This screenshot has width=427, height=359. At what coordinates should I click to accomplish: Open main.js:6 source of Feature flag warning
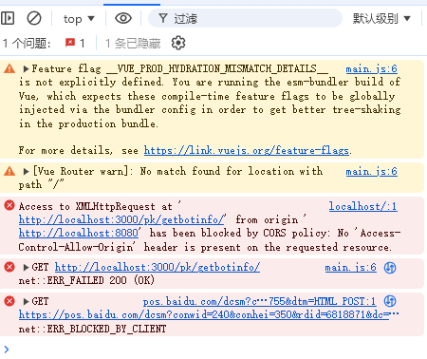371,68
